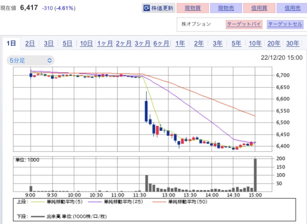307x224 pixels.
Task: Switch to the 2日 chart tab
Action: coord(30,43)
